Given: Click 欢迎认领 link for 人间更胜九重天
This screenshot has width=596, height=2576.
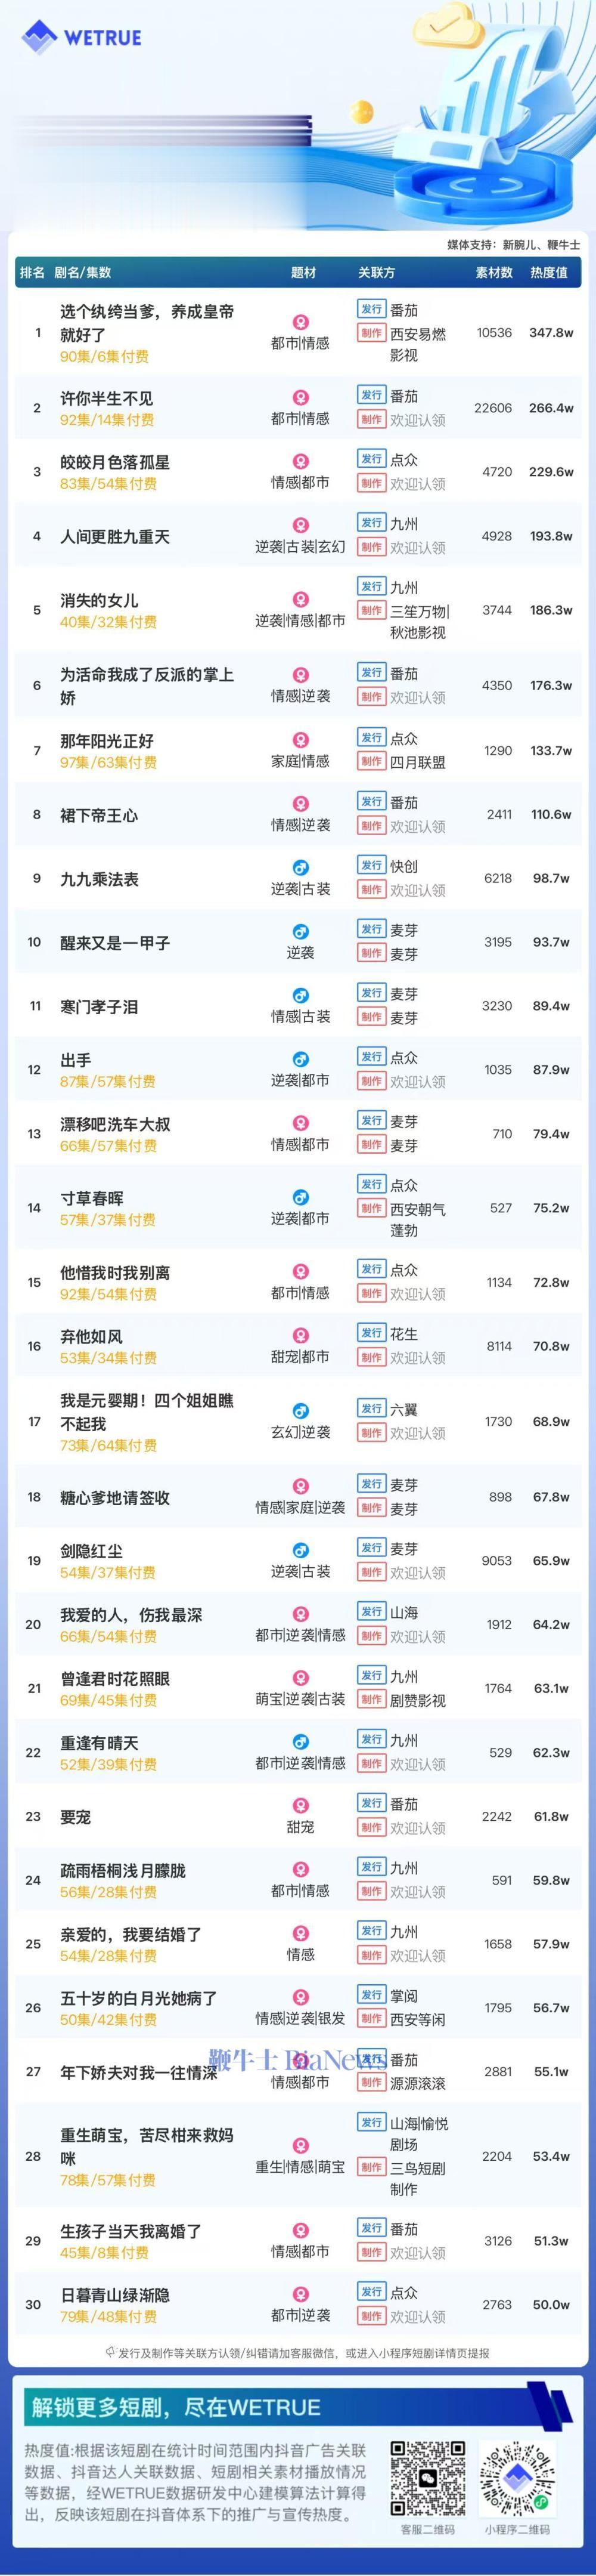Looking at the screenshot, I should click(417, 548).
